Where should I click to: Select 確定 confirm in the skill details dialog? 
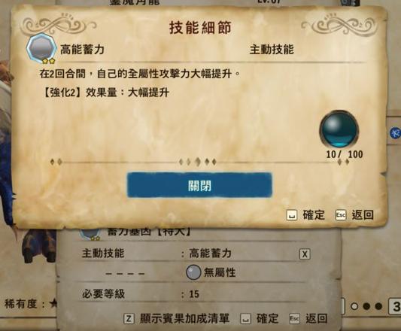314,215
